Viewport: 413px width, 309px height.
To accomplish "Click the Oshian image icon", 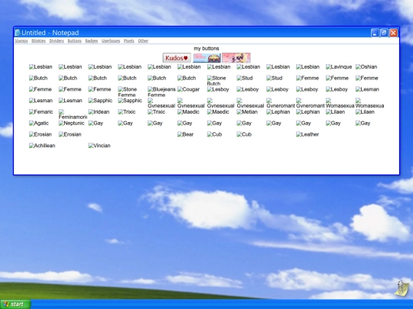I will pyautogui.click(x=366, y=66).
